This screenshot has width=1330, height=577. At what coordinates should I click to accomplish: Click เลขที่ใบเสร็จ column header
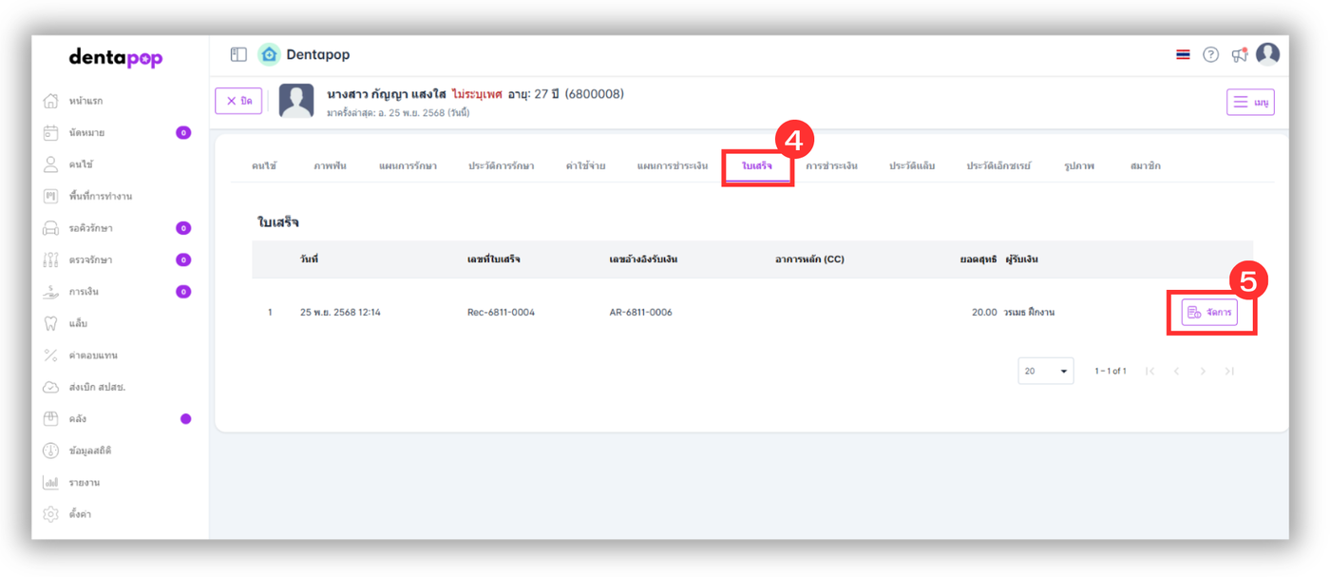(x=493, y=260)
